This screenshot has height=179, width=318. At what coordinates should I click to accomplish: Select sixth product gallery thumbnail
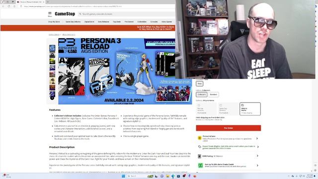(x=52, y=81)
